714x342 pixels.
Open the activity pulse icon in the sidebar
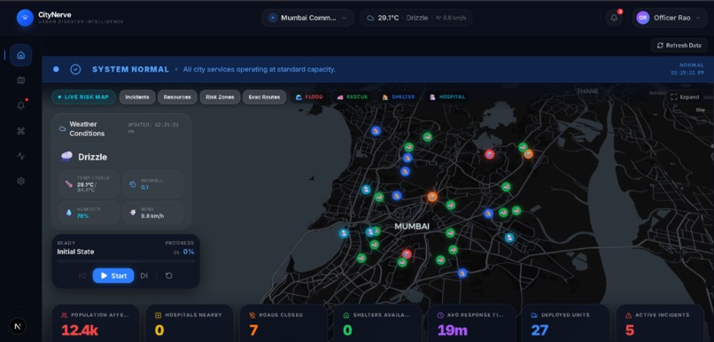[x=20, y=156]
